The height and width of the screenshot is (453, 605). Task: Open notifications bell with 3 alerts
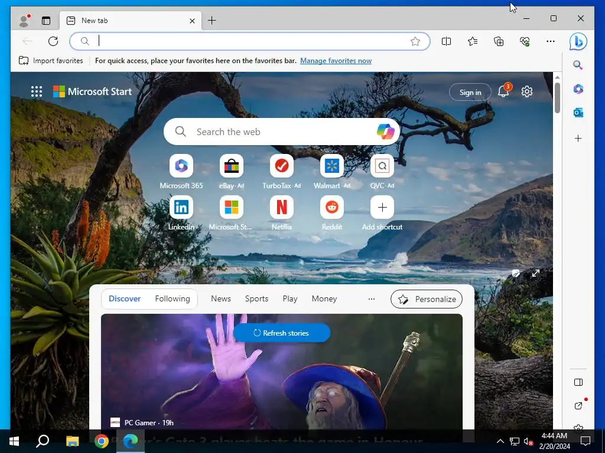[x=504, y=91]
